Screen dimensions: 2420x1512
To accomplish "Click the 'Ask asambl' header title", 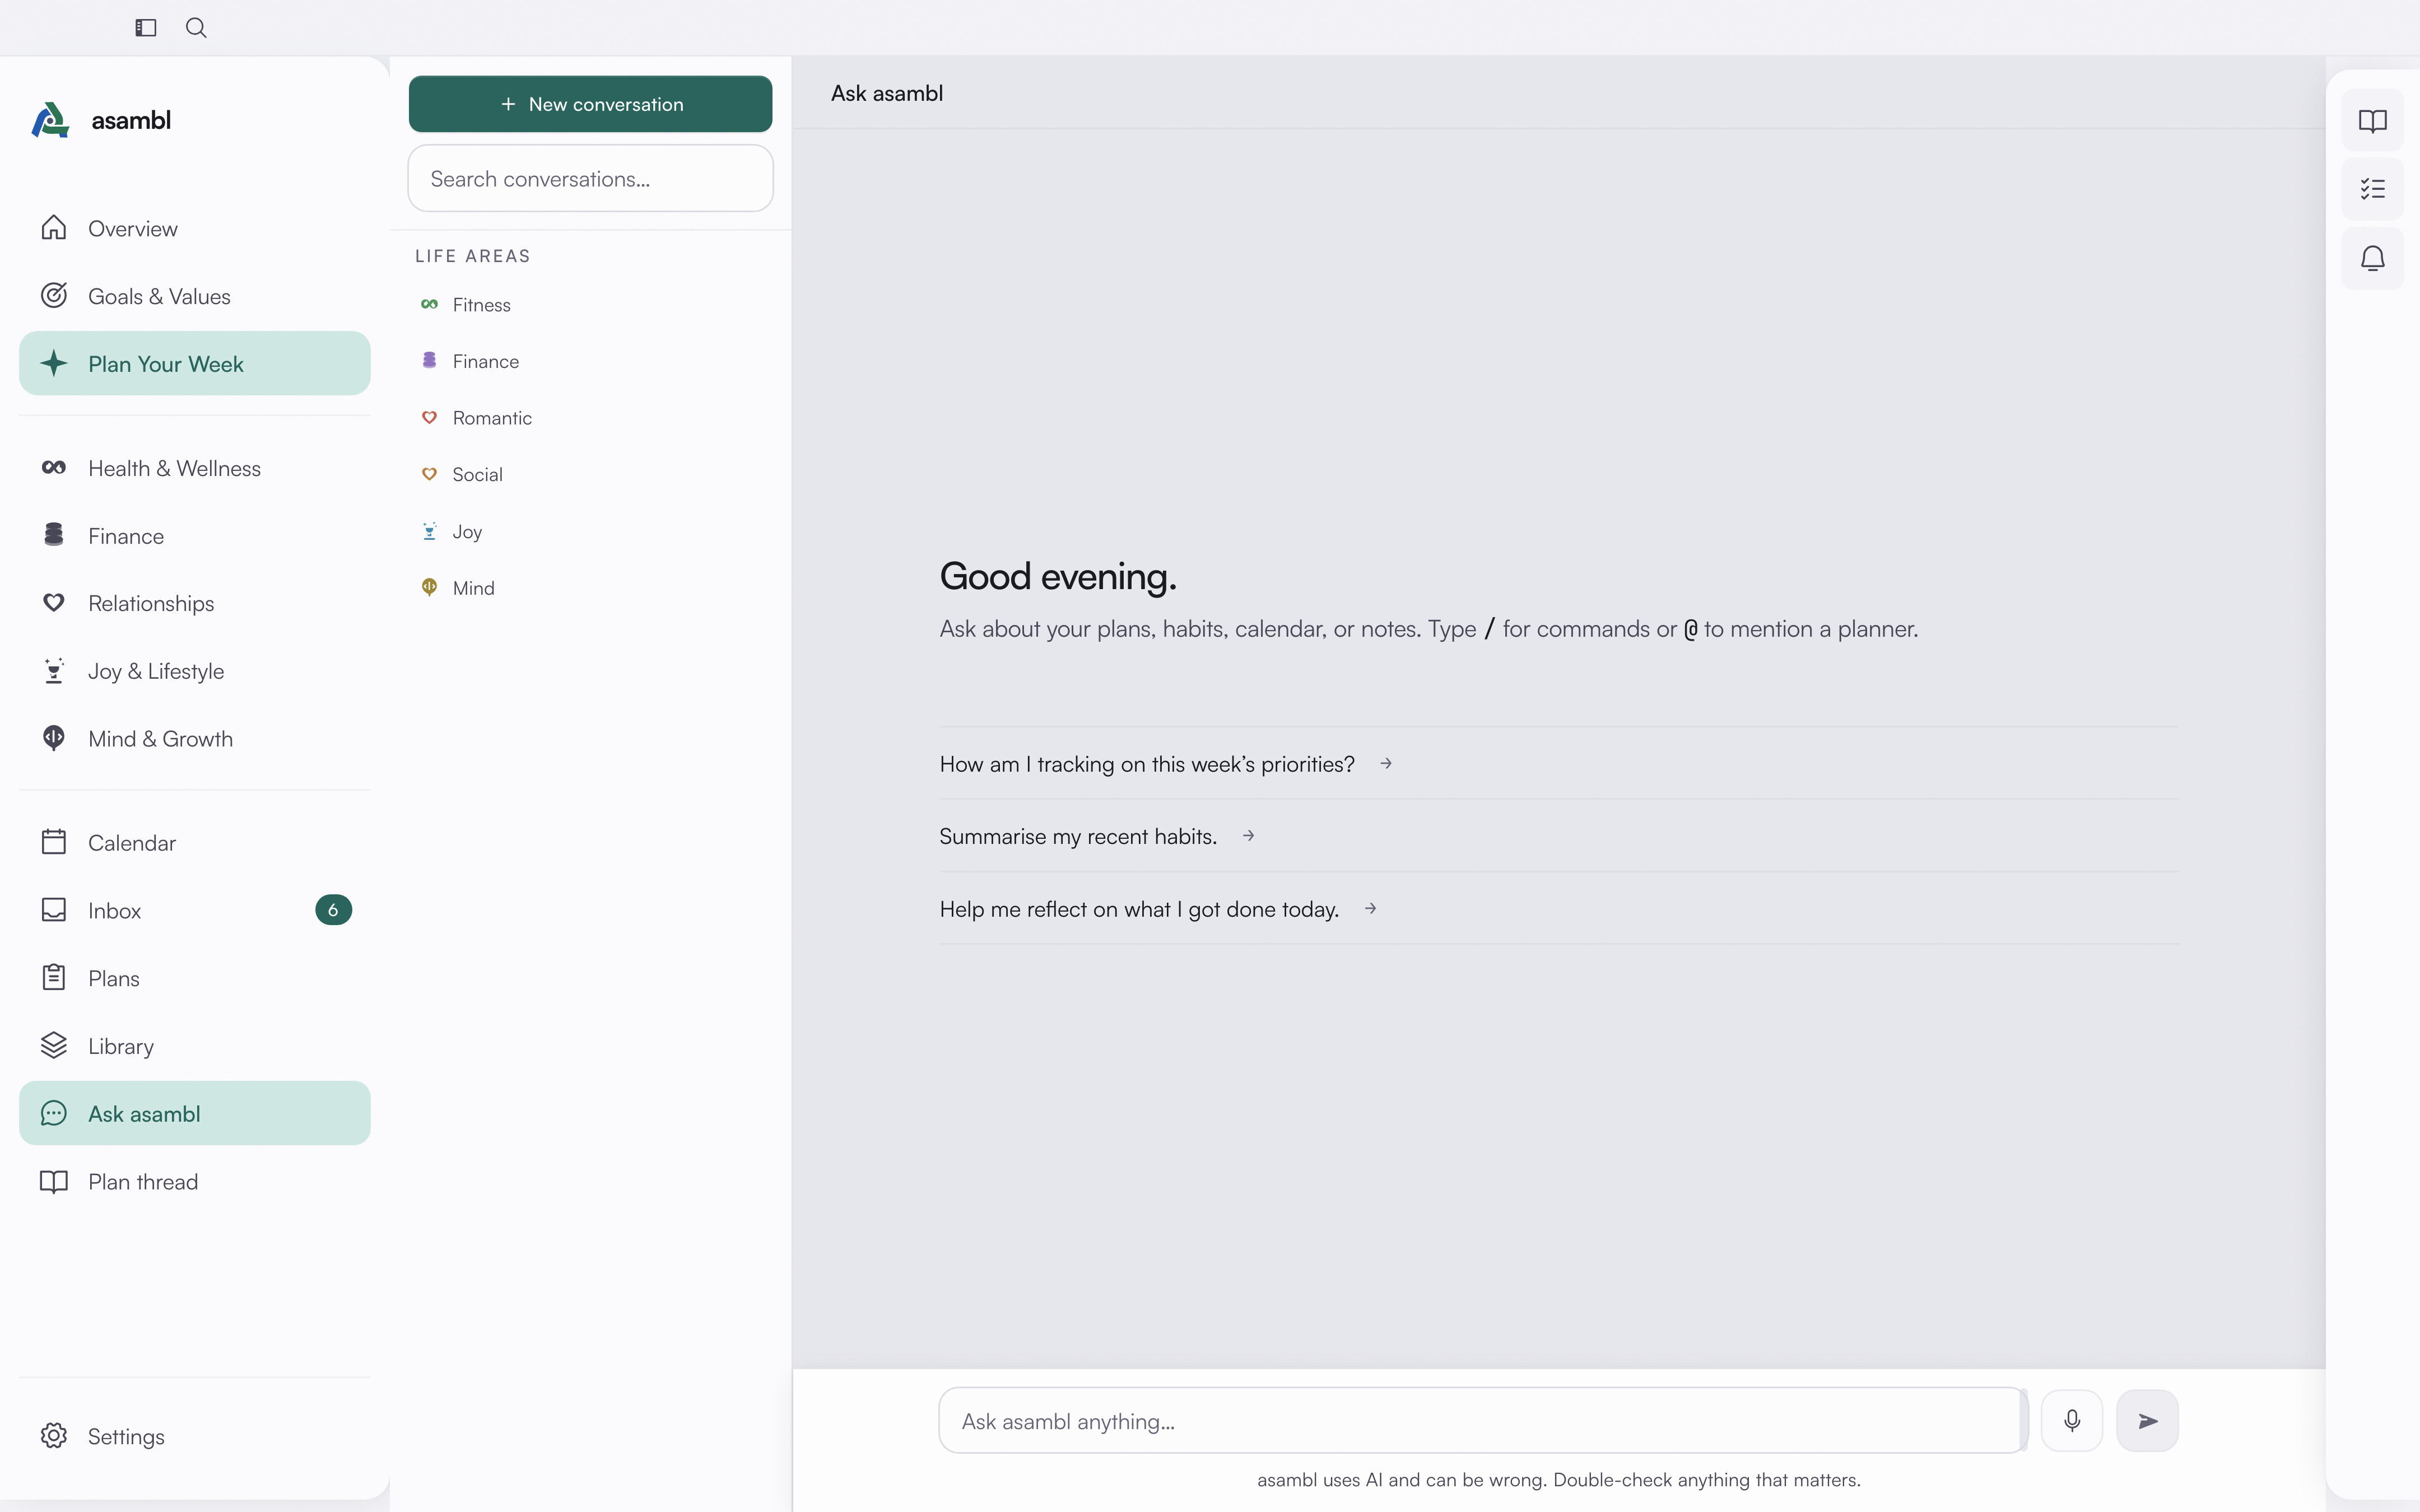I will [x=887, y=93].
